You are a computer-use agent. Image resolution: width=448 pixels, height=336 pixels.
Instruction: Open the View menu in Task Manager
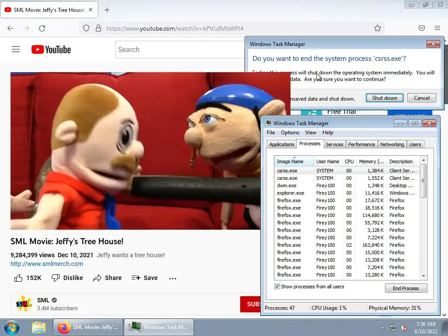[x=311, y=133]
